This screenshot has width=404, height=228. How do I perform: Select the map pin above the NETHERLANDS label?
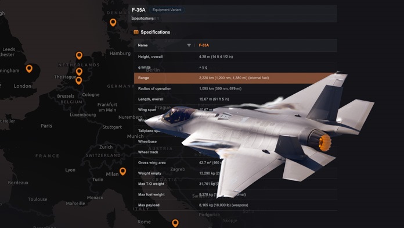(x=79, y=55)
